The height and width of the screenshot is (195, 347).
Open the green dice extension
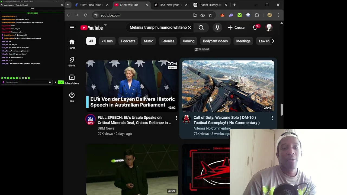click(x=240, y=15)
